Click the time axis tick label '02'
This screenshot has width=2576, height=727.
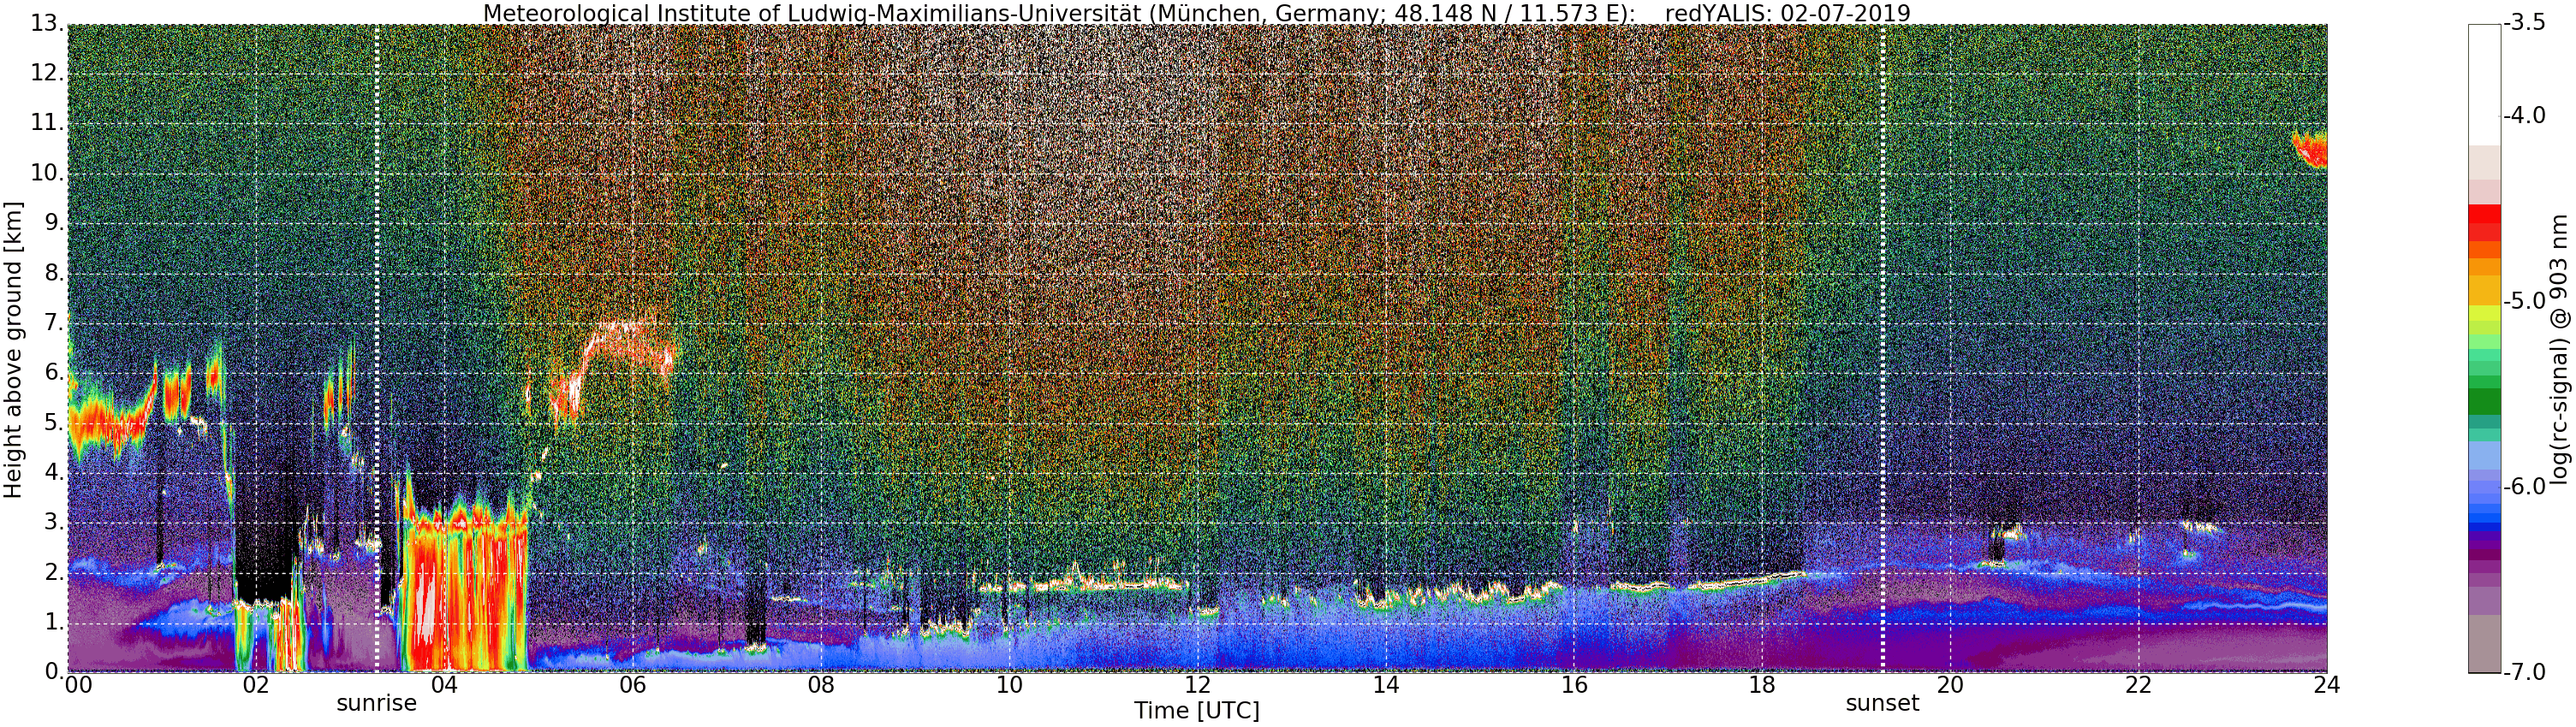click(x=256, y=685)
